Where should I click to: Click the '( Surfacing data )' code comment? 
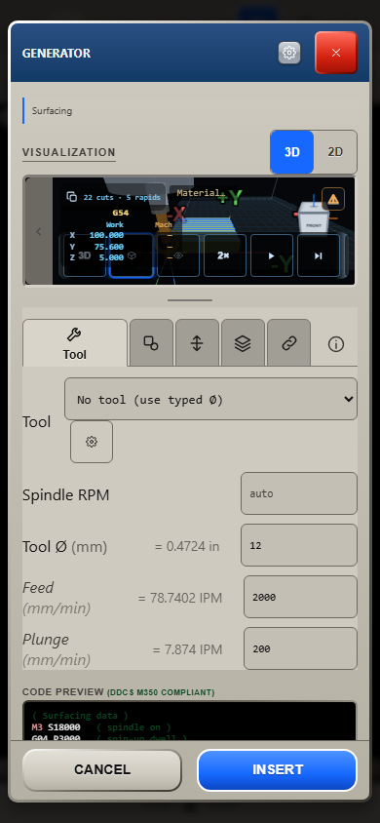[80, 716]
